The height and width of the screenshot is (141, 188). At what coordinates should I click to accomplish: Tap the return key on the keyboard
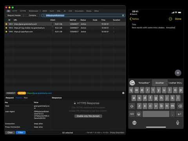pos(179,114)
